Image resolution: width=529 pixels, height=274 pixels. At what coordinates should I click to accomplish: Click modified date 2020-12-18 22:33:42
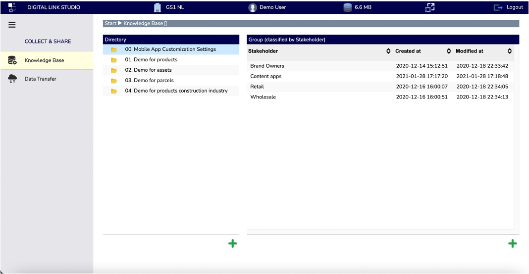[x=482, y=66]
